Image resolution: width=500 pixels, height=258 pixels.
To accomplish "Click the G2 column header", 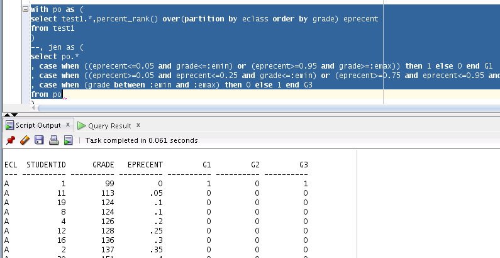I will tap(255, 165).
